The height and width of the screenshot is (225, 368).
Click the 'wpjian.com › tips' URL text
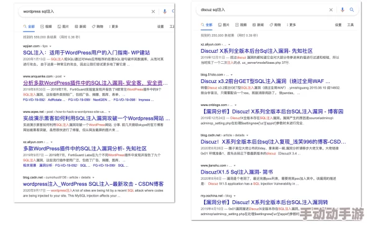(x=35, y=46)
